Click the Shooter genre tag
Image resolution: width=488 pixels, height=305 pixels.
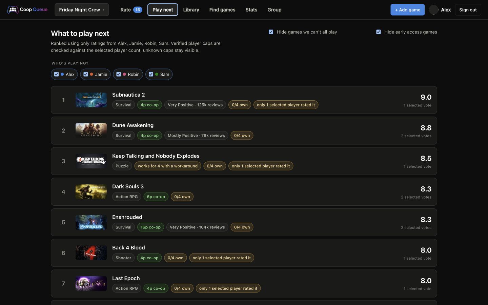123,258
